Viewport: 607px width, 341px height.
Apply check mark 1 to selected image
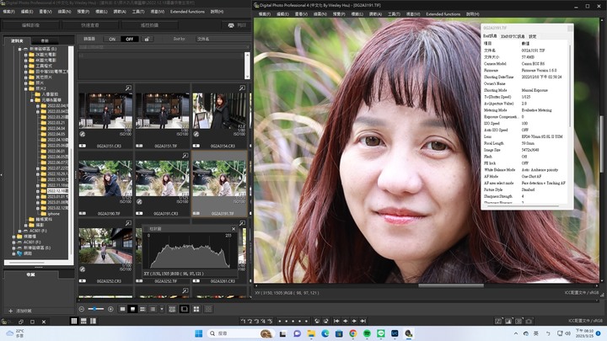[244, 321]
